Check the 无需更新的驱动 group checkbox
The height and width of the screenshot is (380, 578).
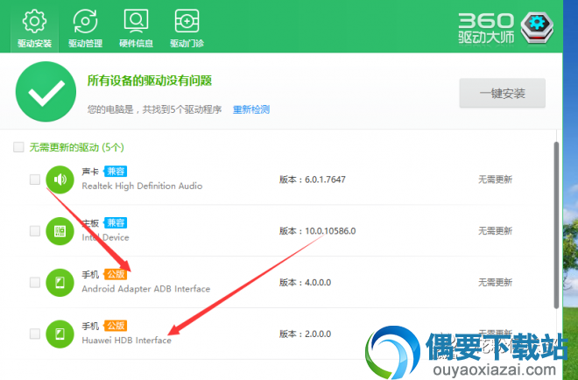click(18, 147)
